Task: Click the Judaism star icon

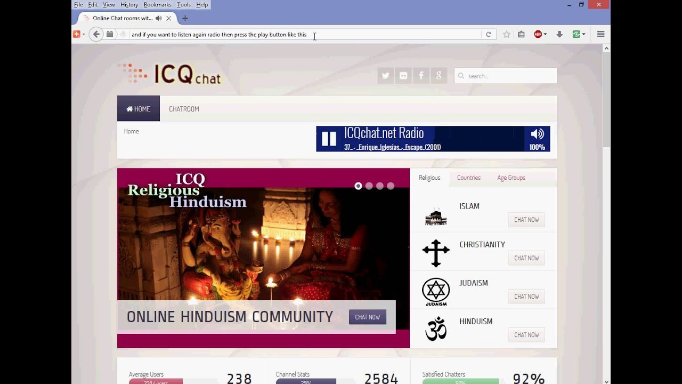Action: pyautogui.click(x=436, y=292)
